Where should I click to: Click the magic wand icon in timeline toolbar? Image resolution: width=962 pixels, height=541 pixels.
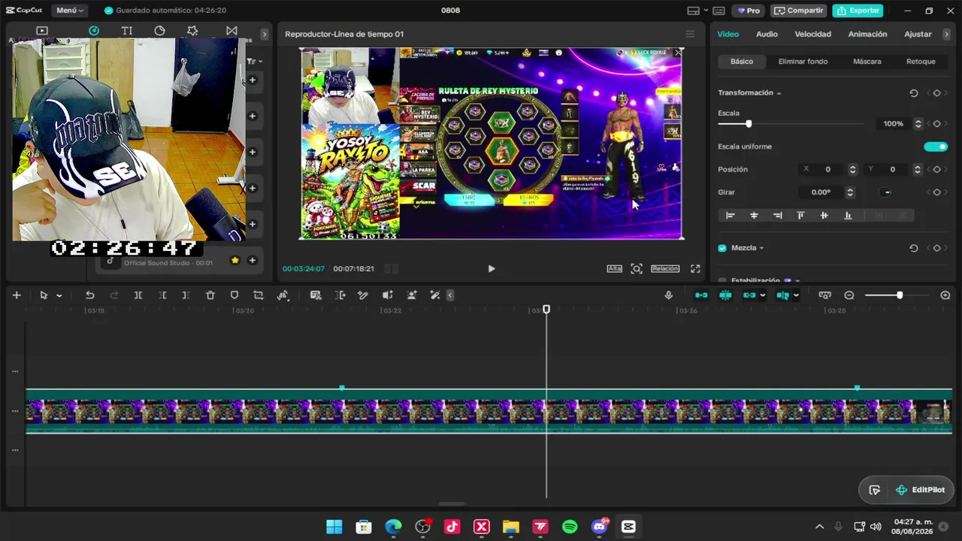(x=434, y=295)
